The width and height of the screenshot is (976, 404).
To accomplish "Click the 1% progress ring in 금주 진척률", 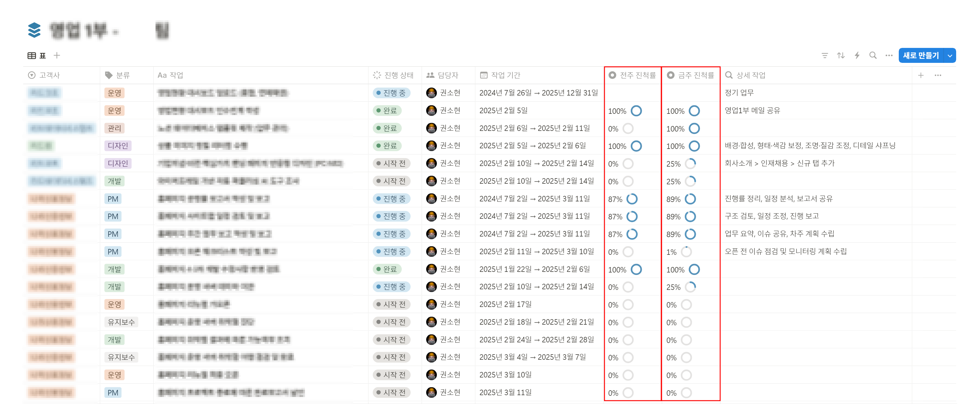I will tap(686, 252).
